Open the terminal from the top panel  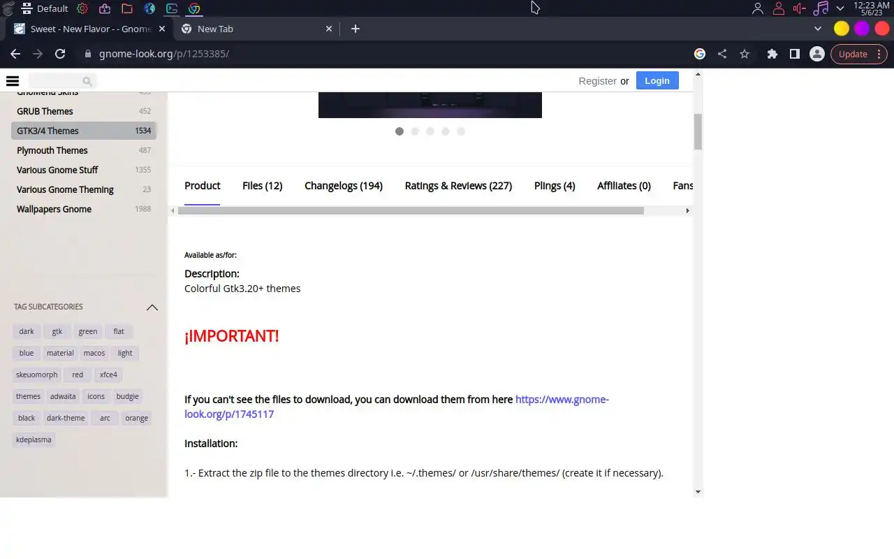(x=172, y=8)
